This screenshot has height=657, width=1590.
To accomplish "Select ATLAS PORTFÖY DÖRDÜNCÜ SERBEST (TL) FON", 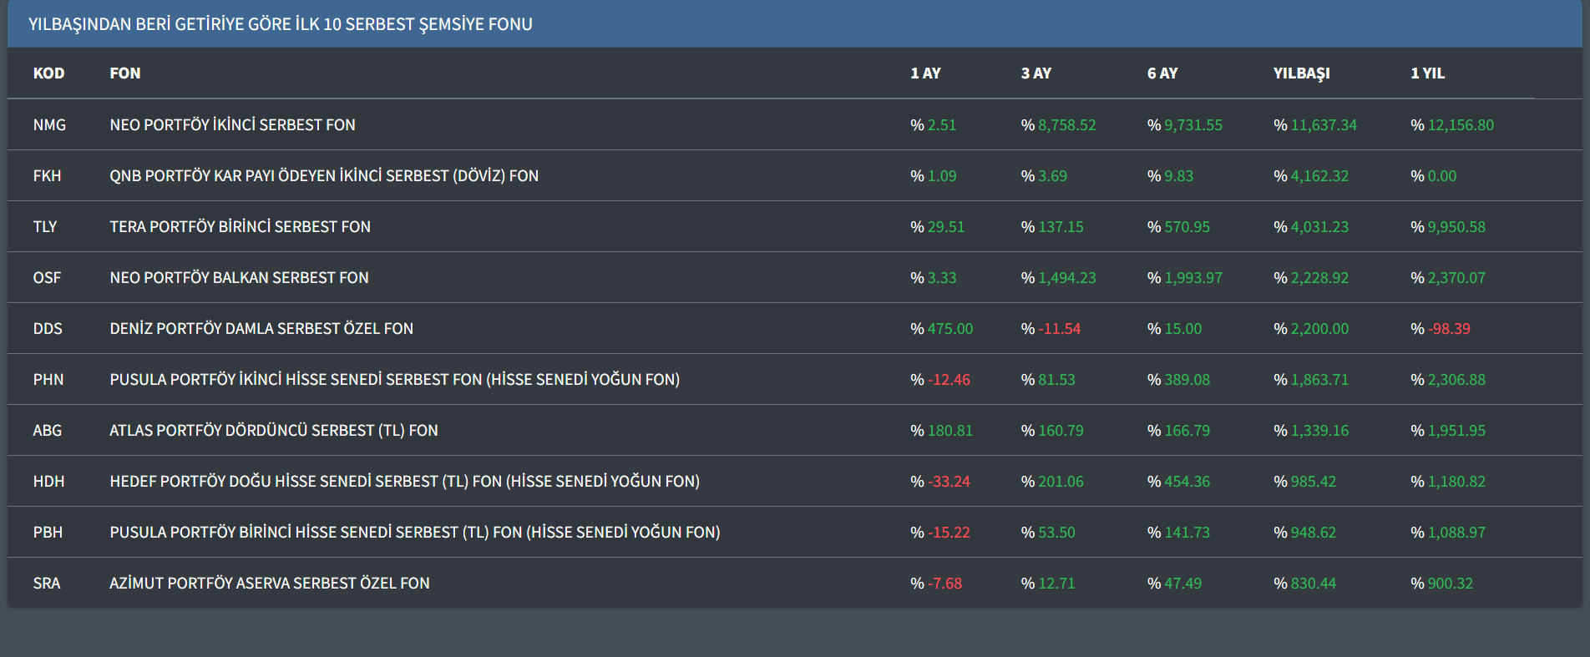I will [273, 431].
